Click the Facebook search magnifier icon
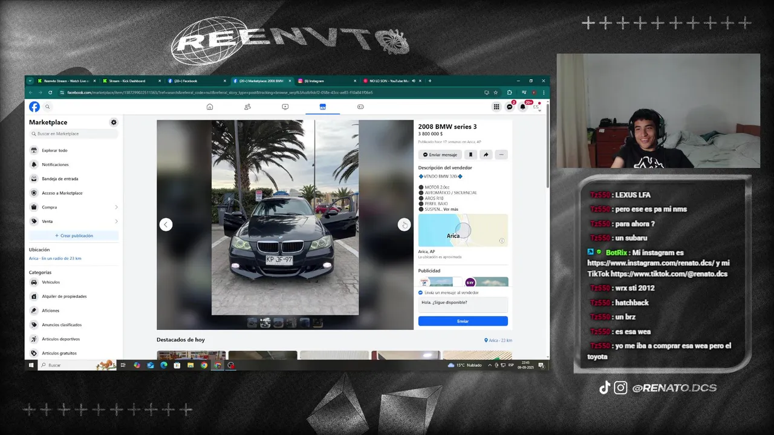The width and height of the screenshot is (774, 435). tap(48, 107)
